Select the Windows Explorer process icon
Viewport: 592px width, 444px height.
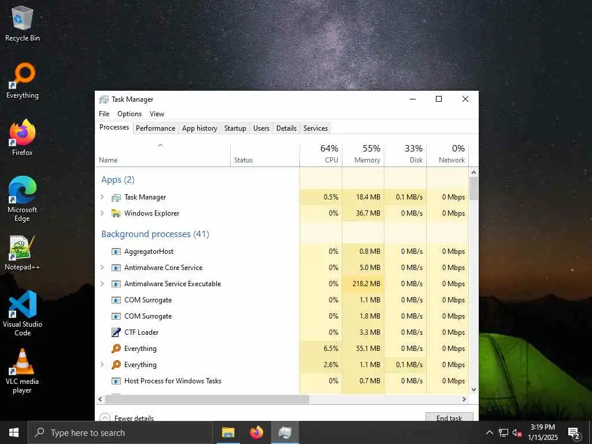pyautogui.click(x=116, y=213)
